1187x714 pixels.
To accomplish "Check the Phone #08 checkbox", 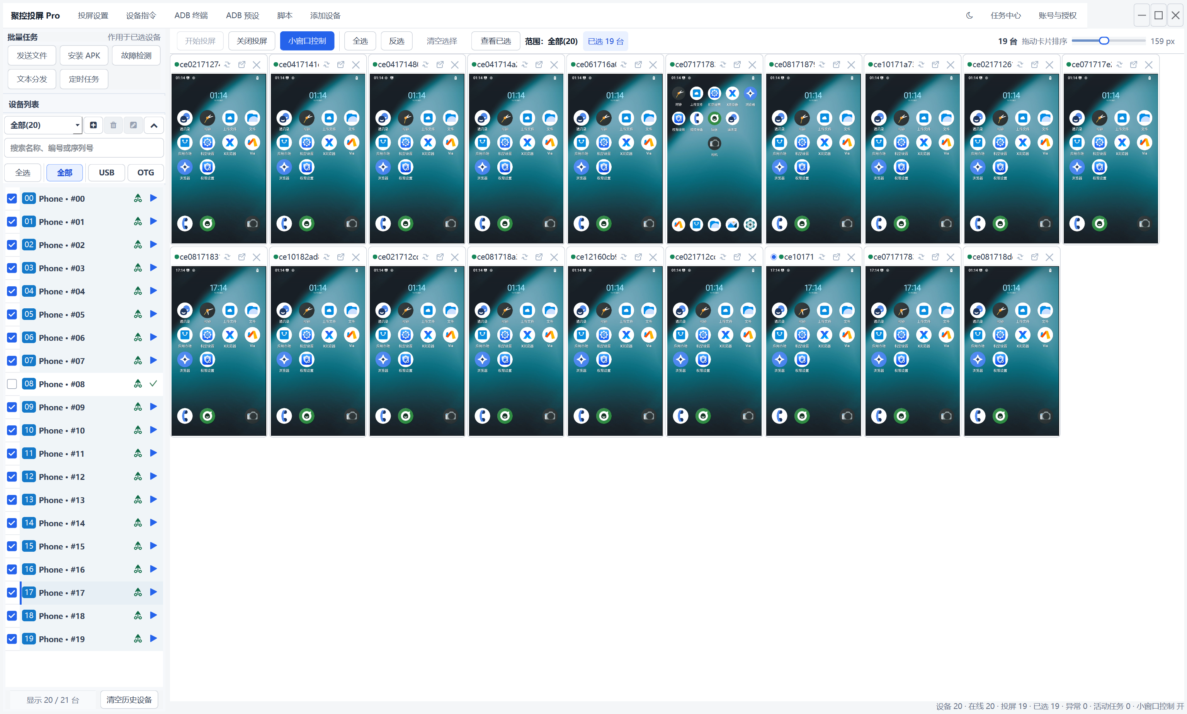I will [x=12, y=384].
